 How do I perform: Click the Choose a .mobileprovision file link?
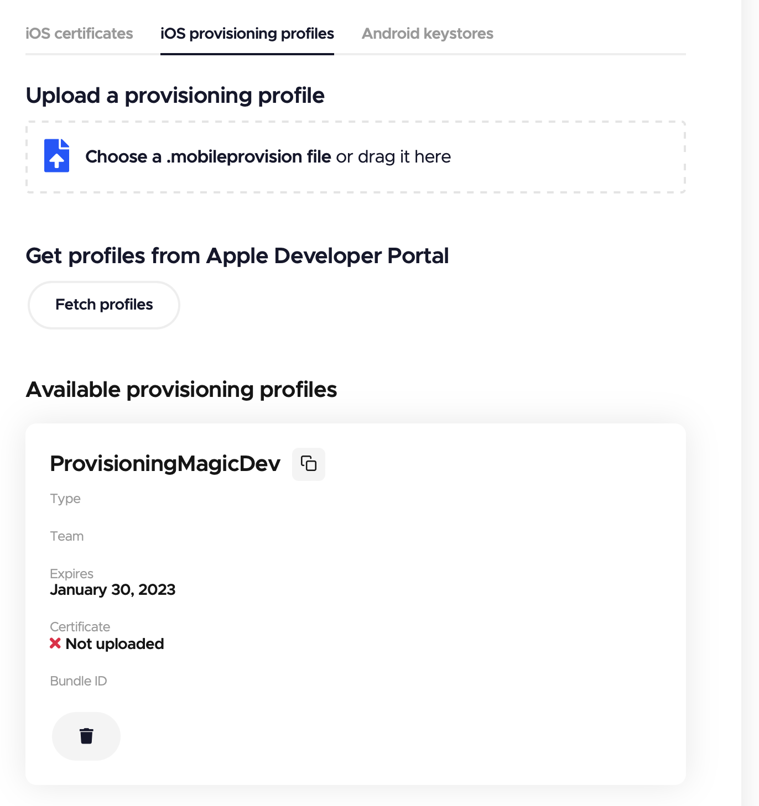click(208, 157)
